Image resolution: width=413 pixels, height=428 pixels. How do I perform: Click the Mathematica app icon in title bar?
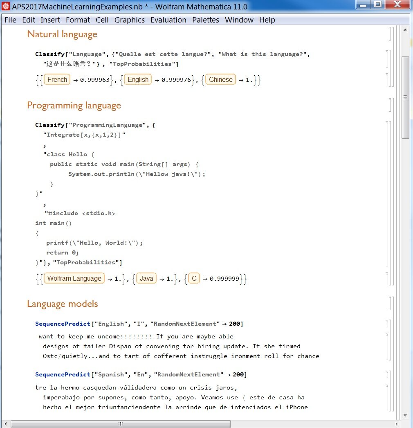point(5,6)
